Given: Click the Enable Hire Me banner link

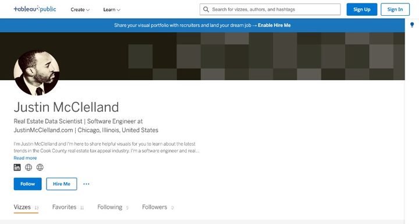Looking at the screenshot, I should 274,26.
